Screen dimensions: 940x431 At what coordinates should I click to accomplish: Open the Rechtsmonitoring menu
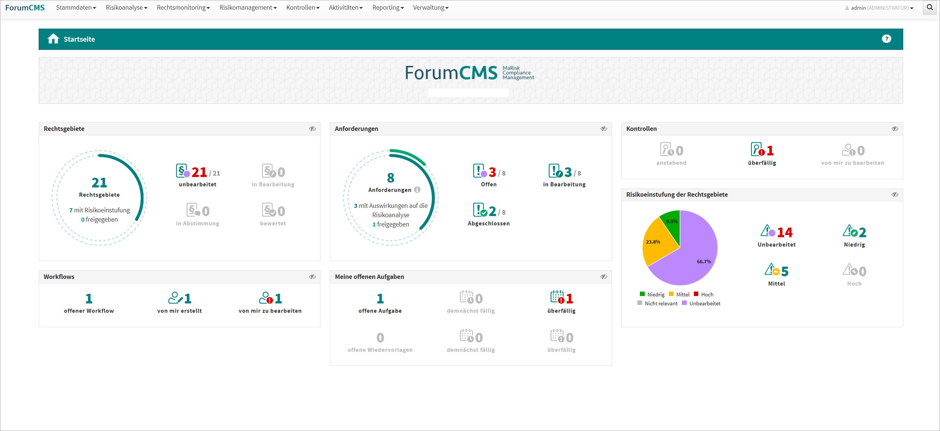(183, 7)
